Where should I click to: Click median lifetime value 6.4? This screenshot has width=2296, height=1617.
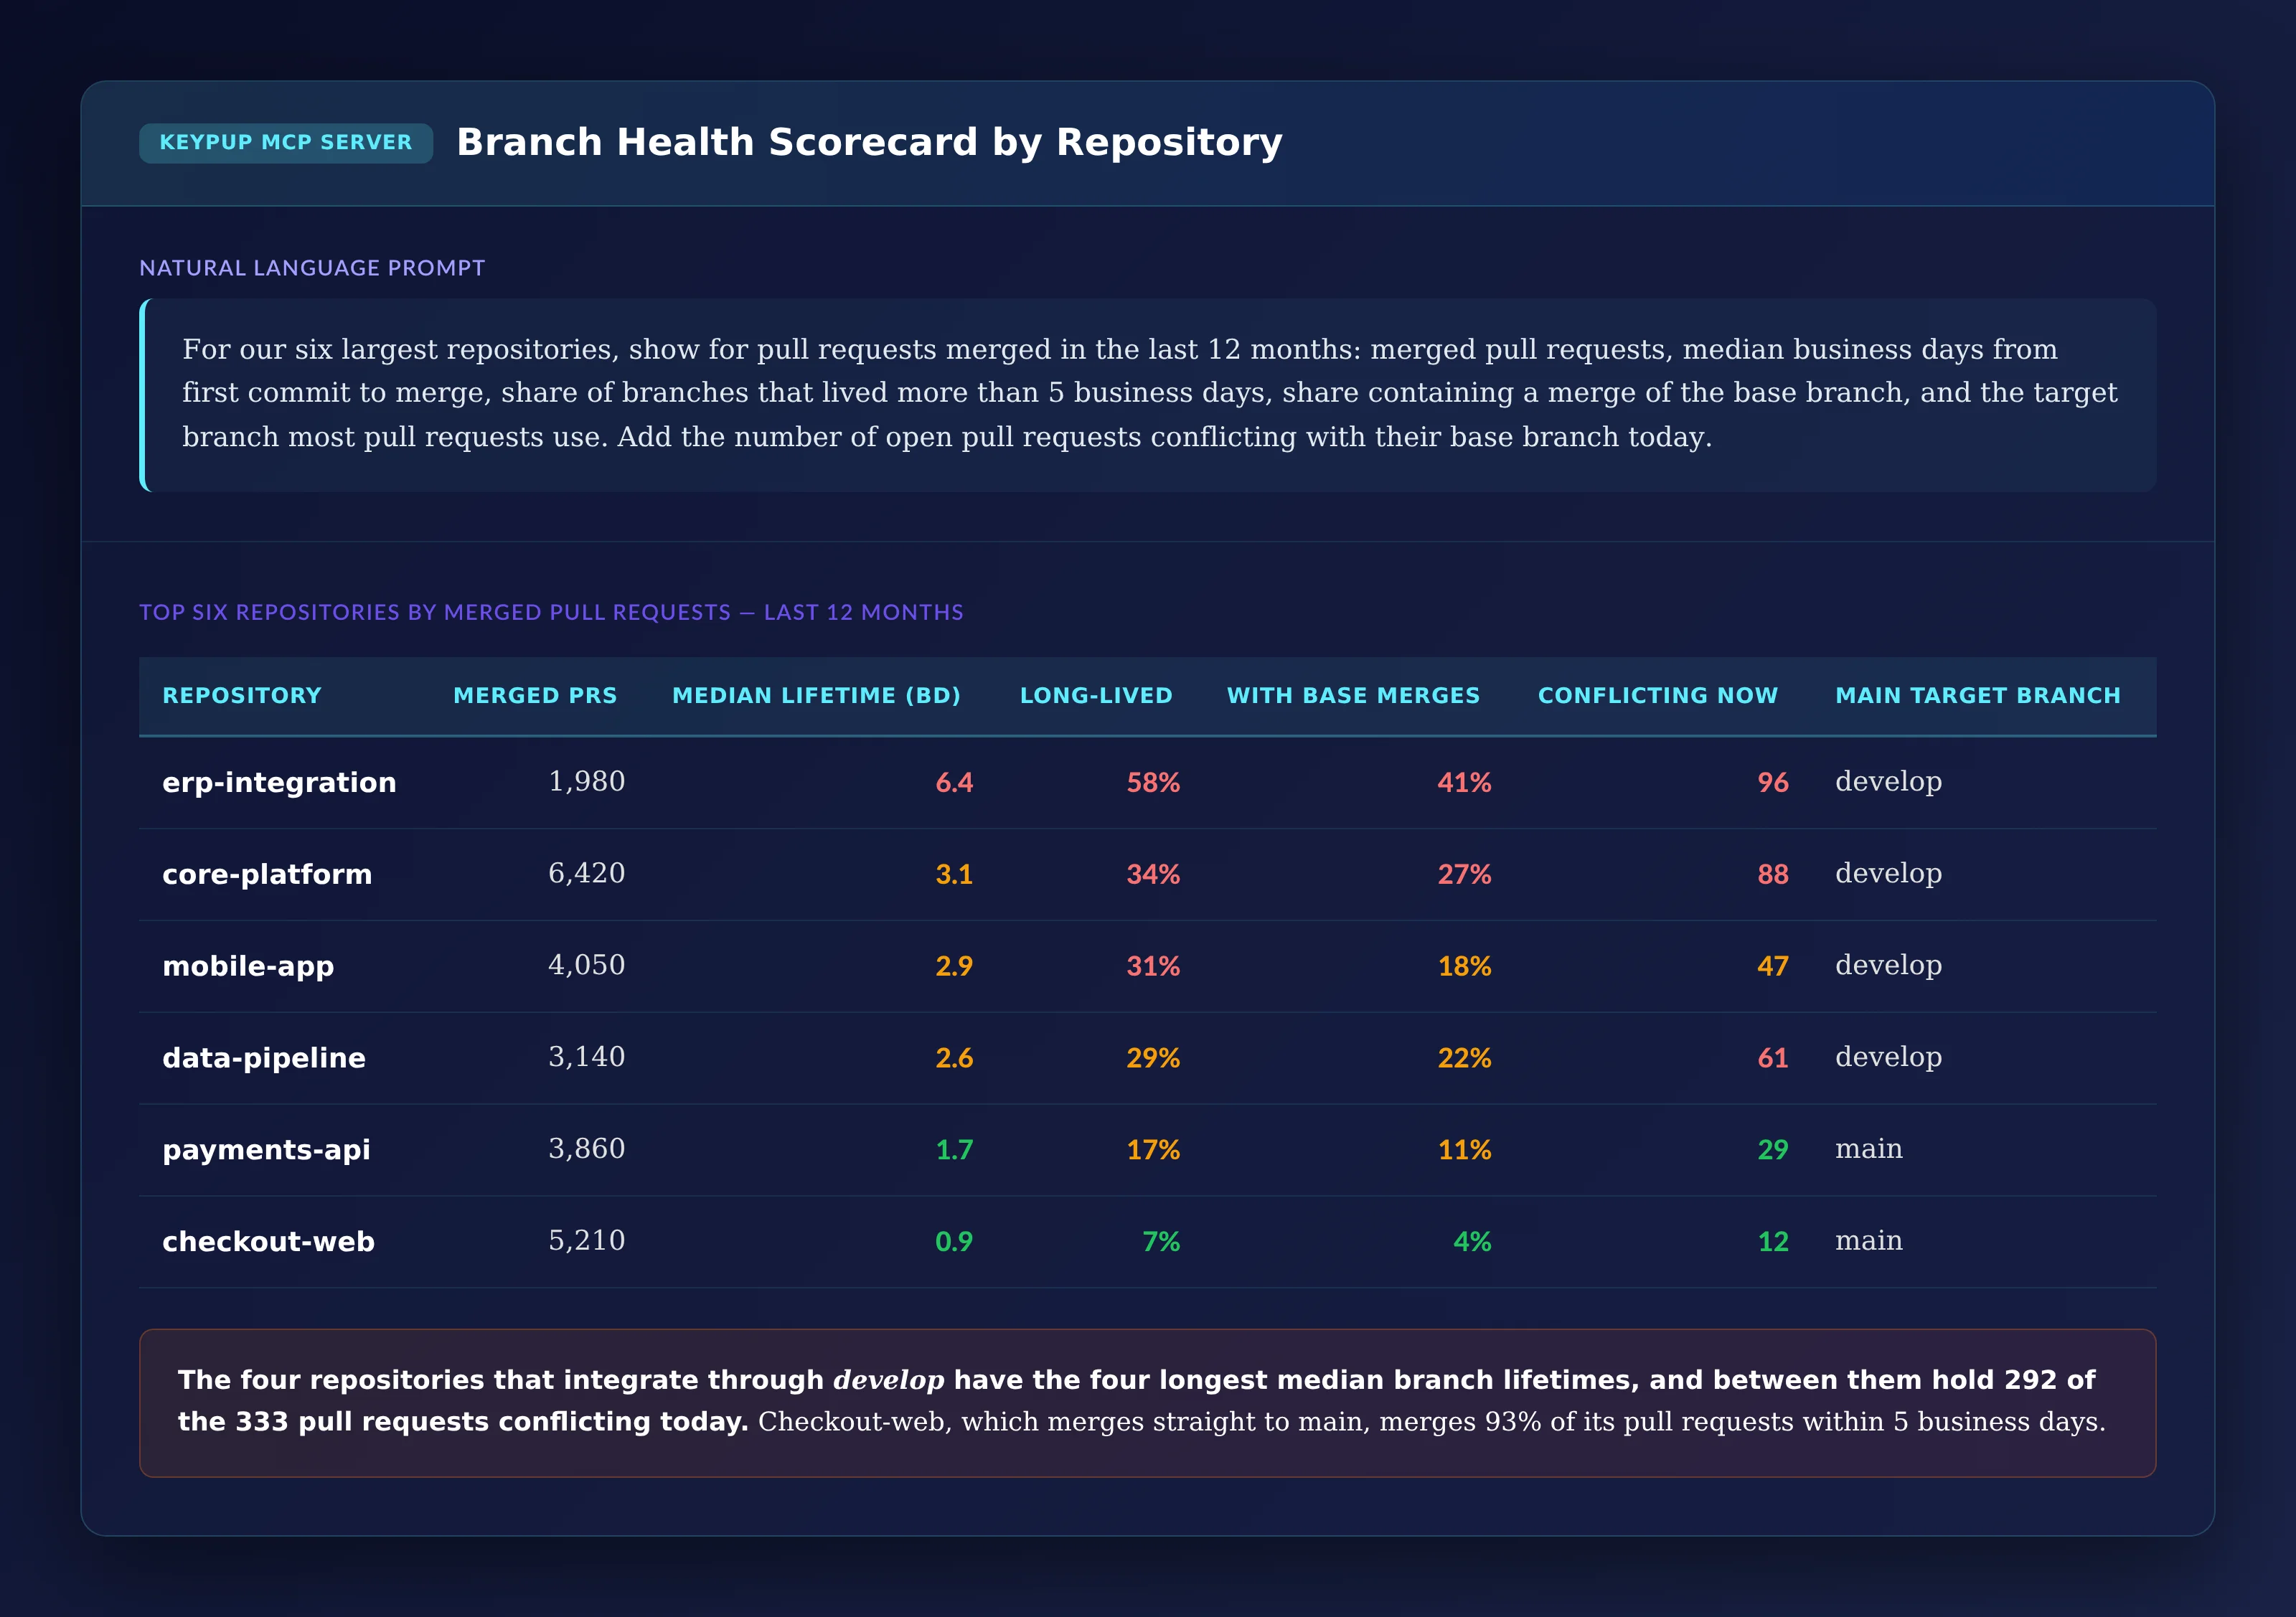coord(954,783)
